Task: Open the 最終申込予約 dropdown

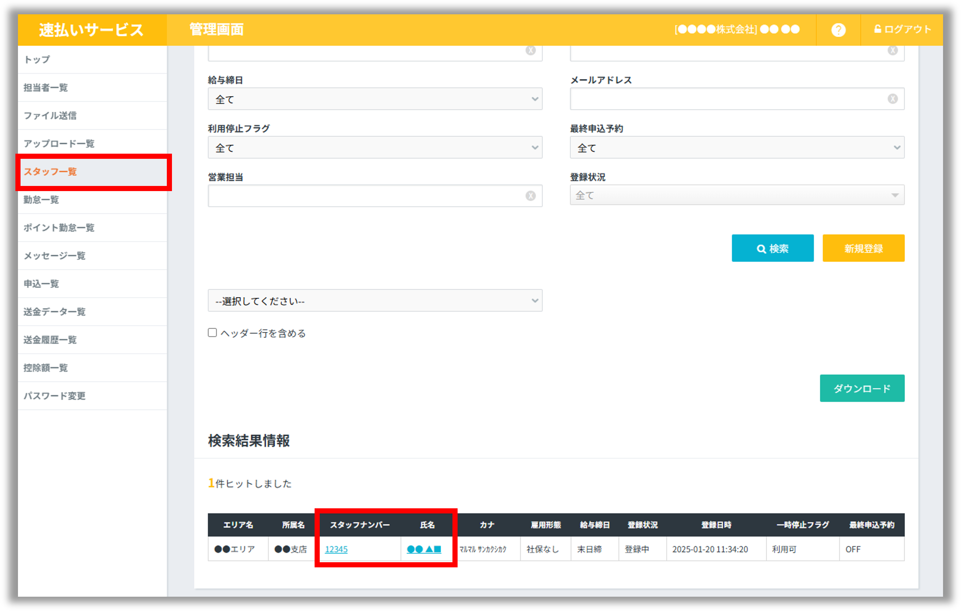Action: (736, 148)
